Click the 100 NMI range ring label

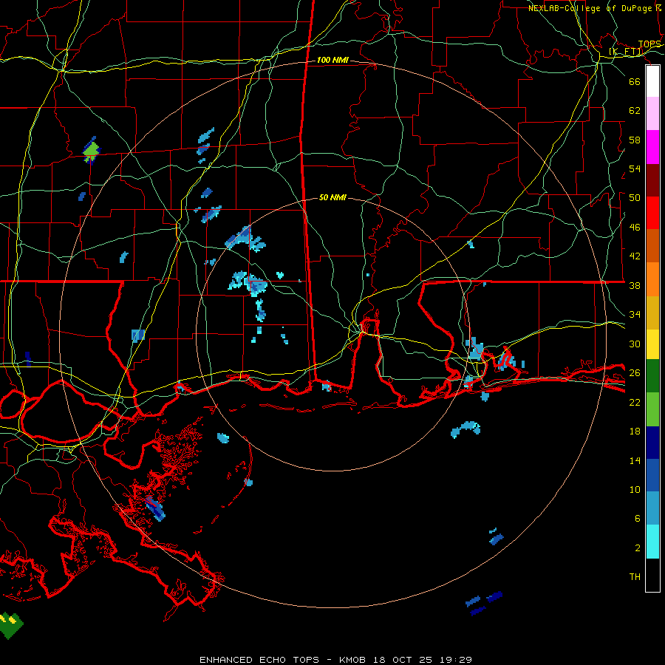point(332,61)
